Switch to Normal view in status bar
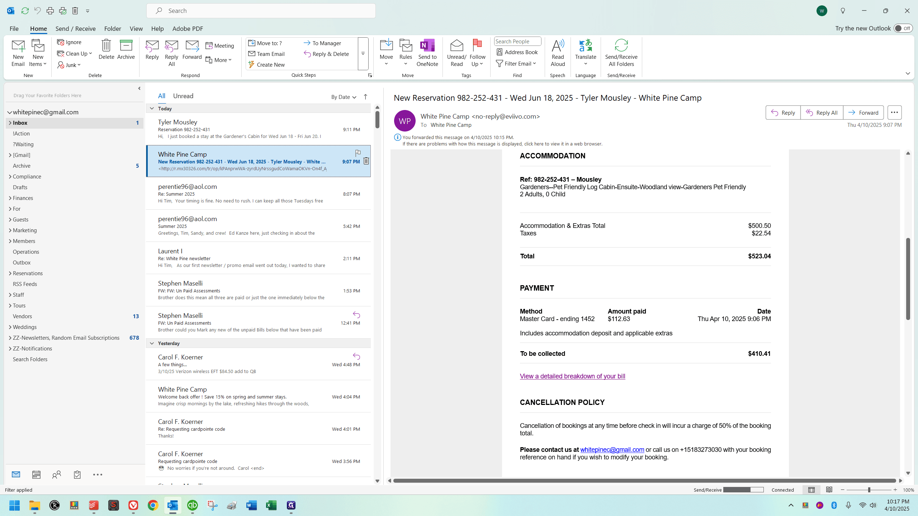Screen dimensions: 918x516 tap(811, 490)
